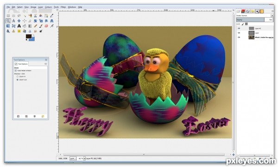Select the Measure compass tool
The width and height of the screenshot is (278, 167).
coord(13,21)
